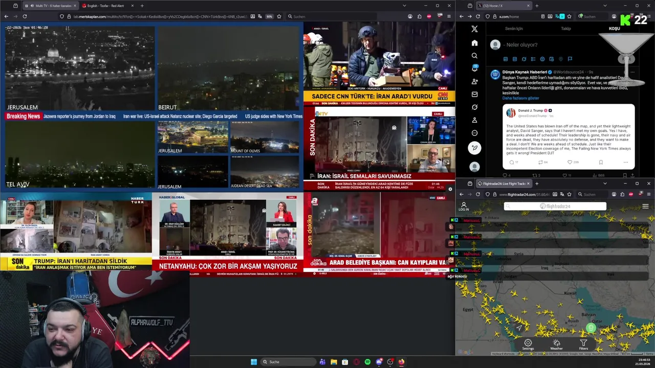Image resolution: width=655 pixels, height=368 pixels.
Task: Click the taskbar Suche search box
Action: click(x=288, y=362)
